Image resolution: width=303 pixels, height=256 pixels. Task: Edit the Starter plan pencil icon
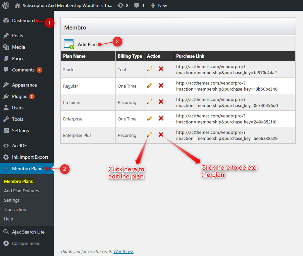150,69
